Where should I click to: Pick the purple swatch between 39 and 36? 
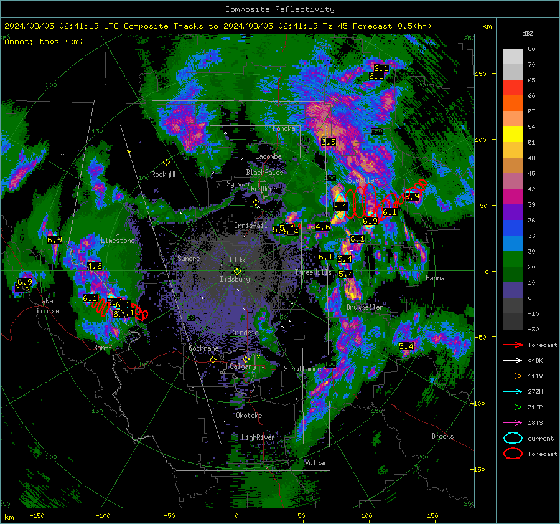coord(513,212)
